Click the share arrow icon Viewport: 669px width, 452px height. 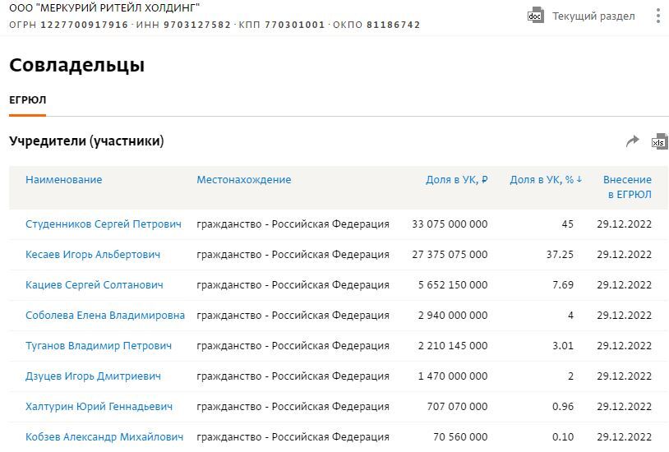(632, 141)
